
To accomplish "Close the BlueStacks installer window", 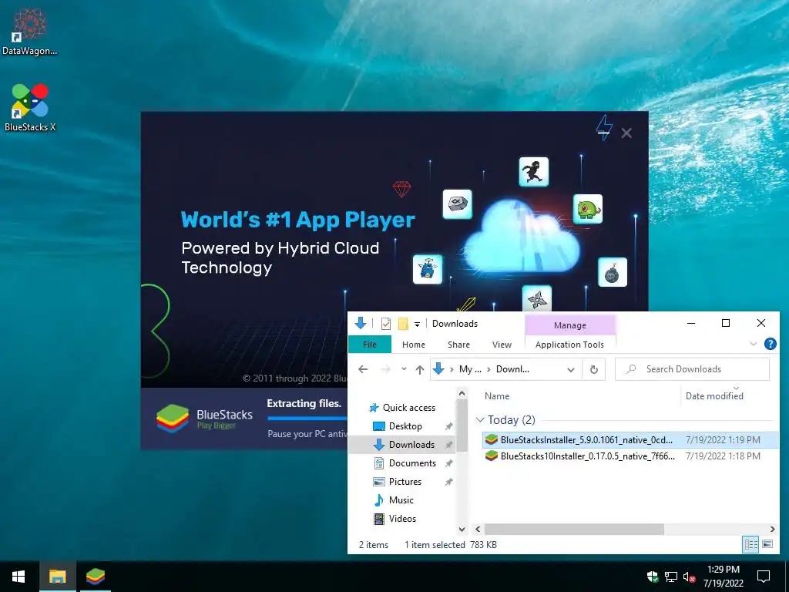I will point(626,133).
